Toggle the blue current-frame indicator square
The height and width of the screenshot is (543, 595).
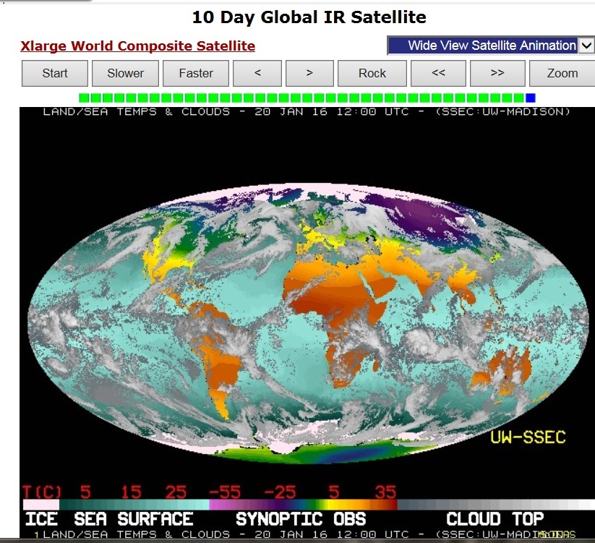coord(531,98)
